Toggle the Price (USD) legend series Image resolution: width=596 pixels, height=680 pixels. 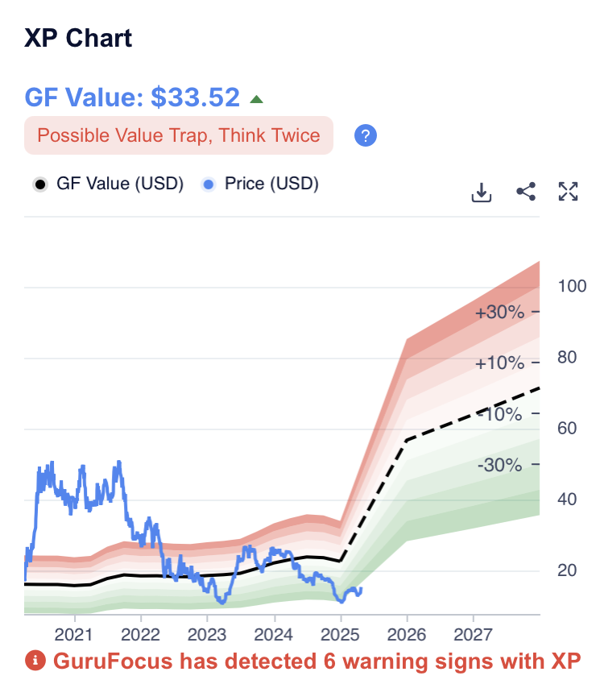261,184
